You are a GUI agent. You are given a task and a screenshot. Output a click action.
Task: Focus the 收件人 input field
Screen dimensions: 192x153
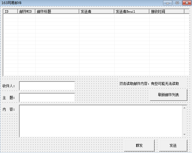47,86
